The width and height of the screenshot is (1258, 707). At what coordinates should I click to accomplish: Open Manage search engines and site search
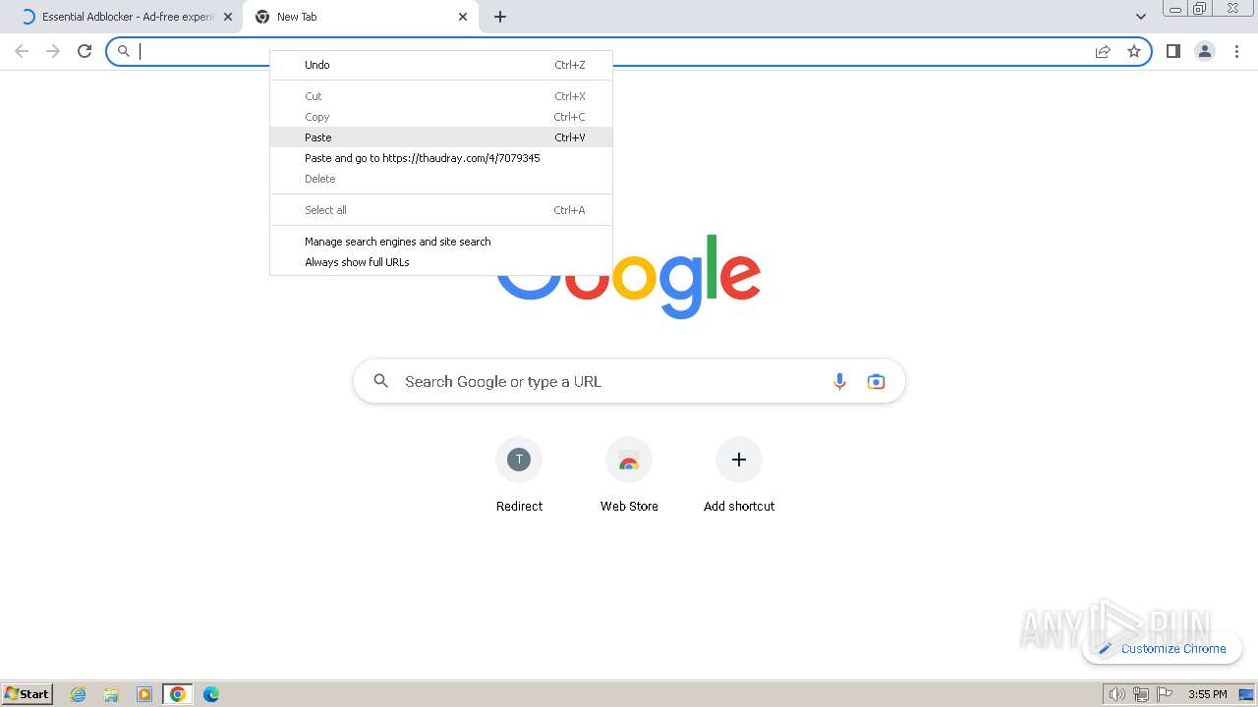click(x=441, y=242)
